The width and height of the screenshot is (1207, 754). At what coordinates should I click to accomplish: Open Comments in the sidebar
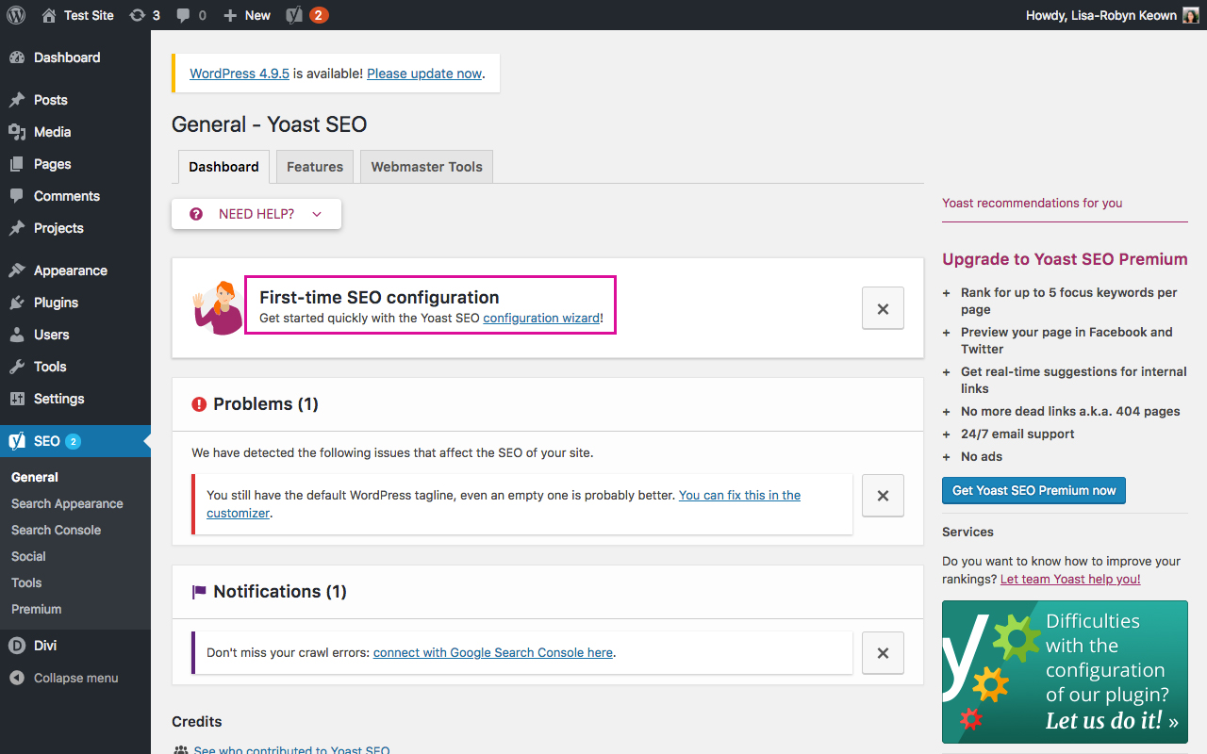click(x=75, y=196)
